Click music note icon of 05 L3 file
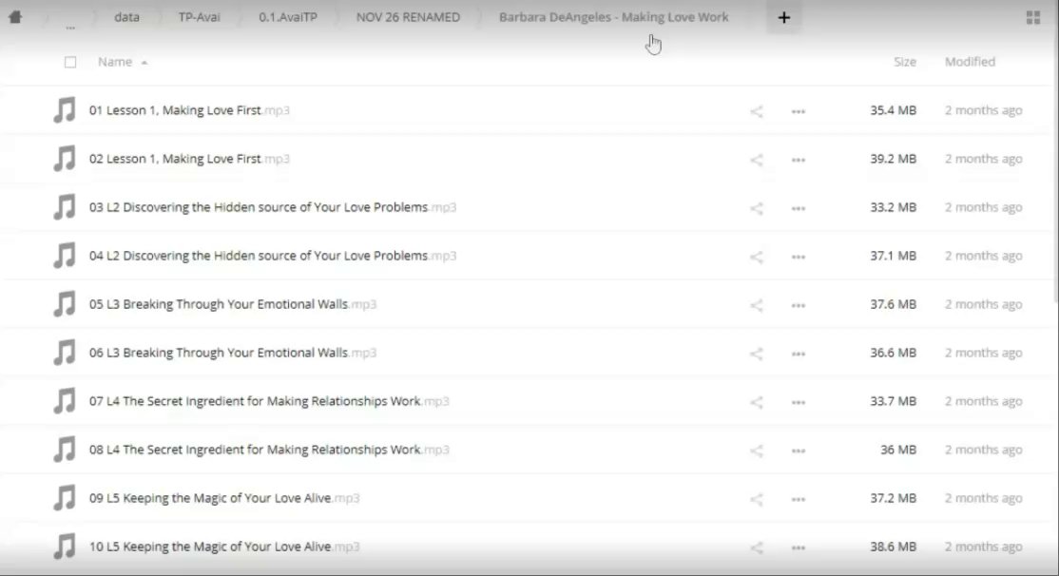Viewport: 1059px width, 576px height. 65,304
